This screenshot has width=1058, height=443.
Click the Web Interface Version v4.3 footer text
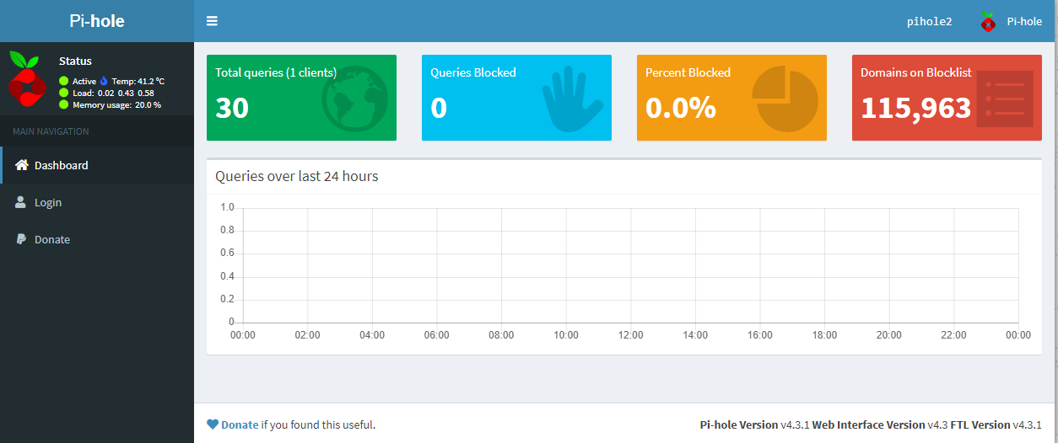pyautogui.click(x=880, y=424)
